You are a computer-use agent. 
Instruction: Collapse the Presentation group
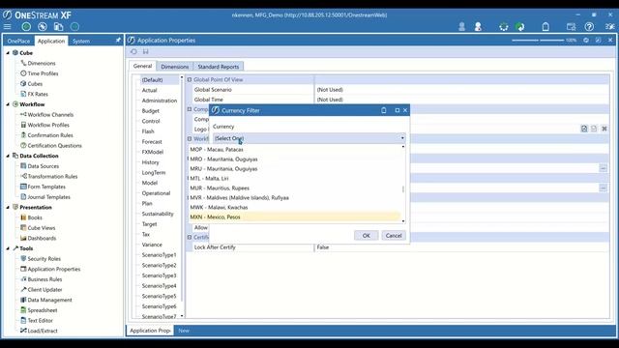point(8,207)
